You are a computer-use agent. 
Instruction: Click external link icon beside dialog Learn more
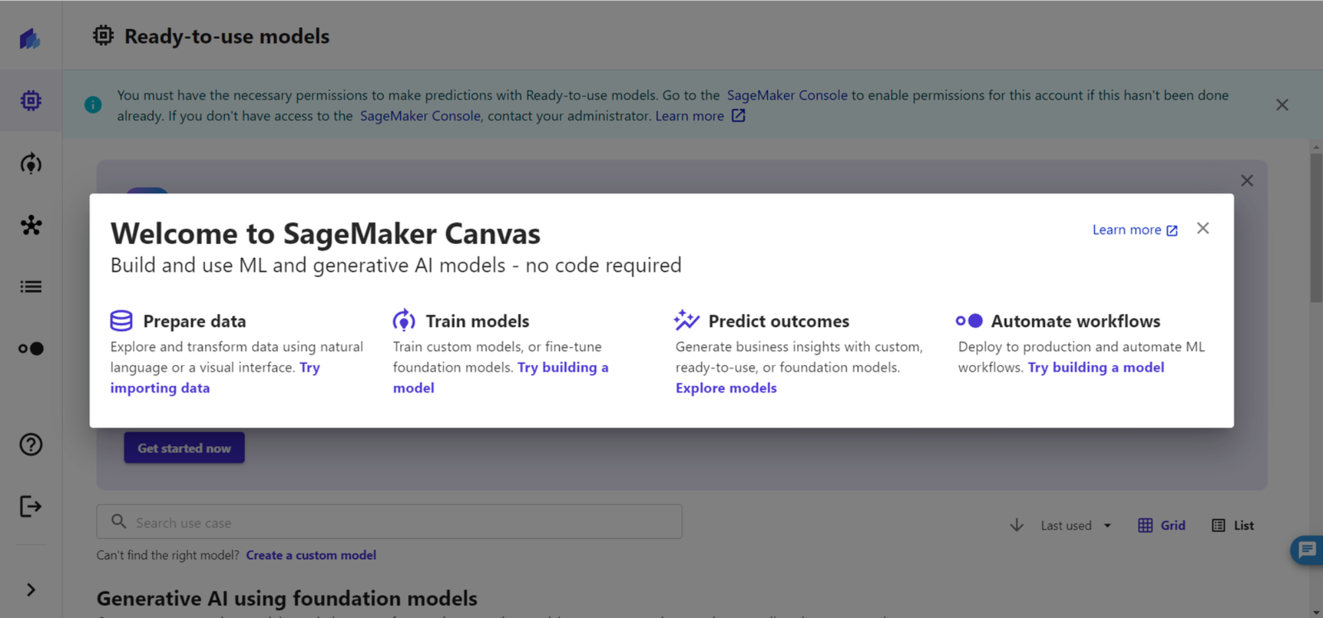[1172, 230]
